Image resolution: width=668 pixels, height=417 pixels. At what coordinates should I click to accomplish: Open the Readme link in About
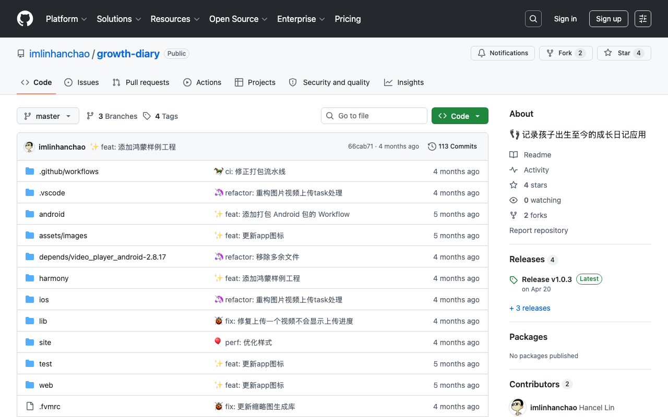point(531,155)
